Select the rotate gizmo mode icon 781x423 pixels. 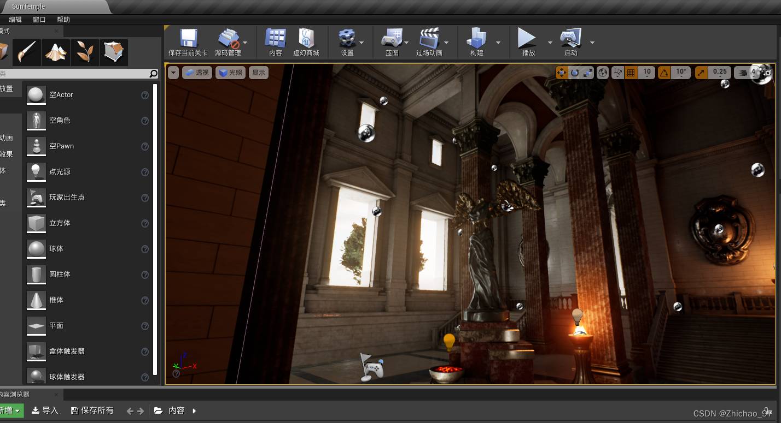click(575, 73)
